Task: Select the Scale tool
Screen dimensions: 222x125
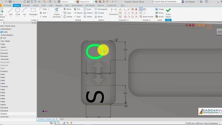Action: [x=87, y=9]
